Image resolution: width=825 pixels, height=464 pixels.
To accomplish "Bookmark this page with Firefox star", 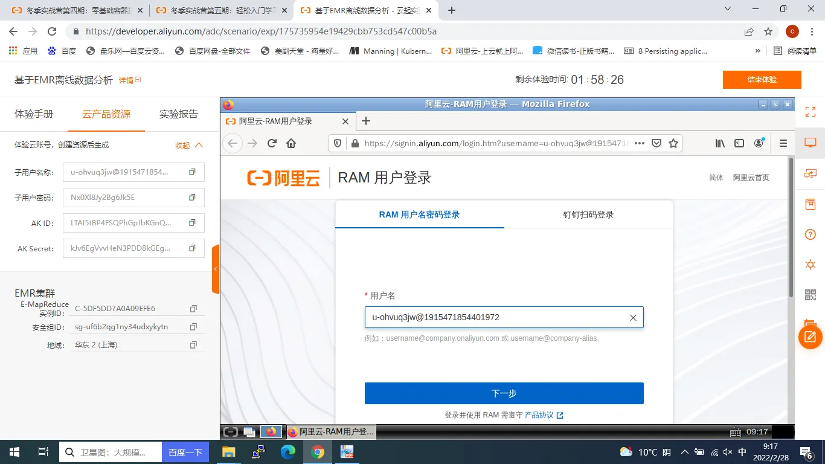I will click(x=673, y=143).
